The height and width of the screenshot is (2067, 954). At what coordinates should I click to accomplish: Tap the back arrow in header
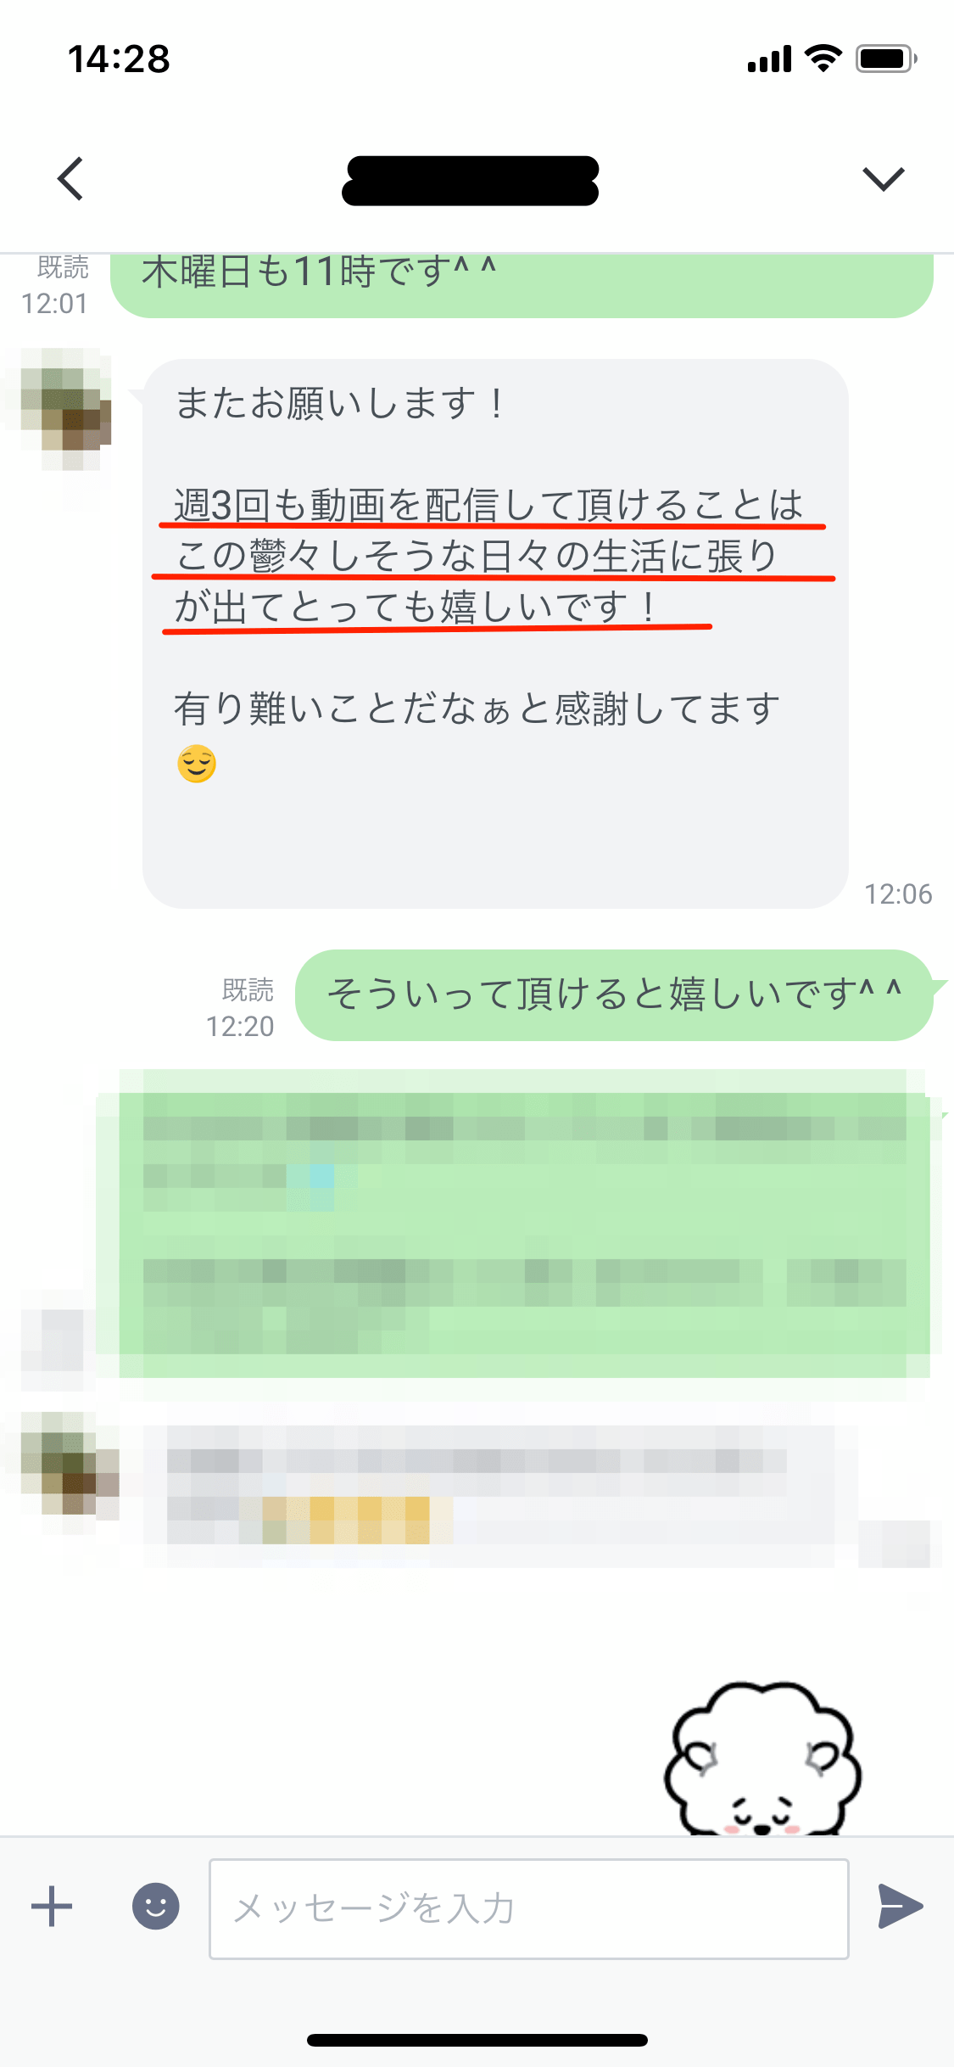point(71,179)
